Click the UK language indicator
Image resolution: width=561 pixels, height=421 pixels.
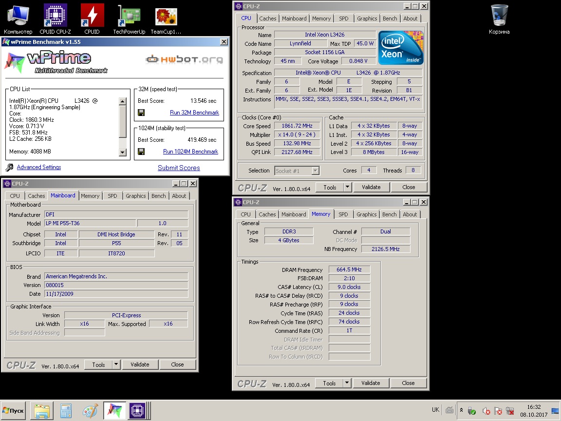pos(435,410)
